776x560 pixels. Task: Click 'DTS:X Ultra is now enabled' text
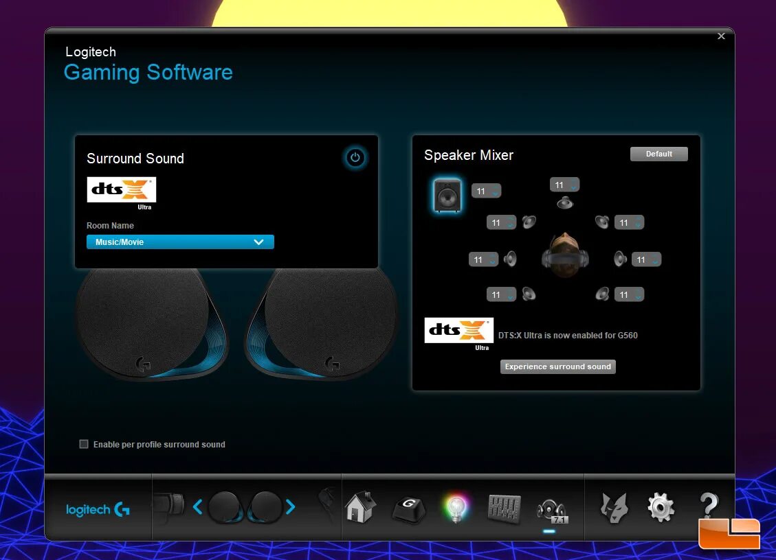pos(568,335)
